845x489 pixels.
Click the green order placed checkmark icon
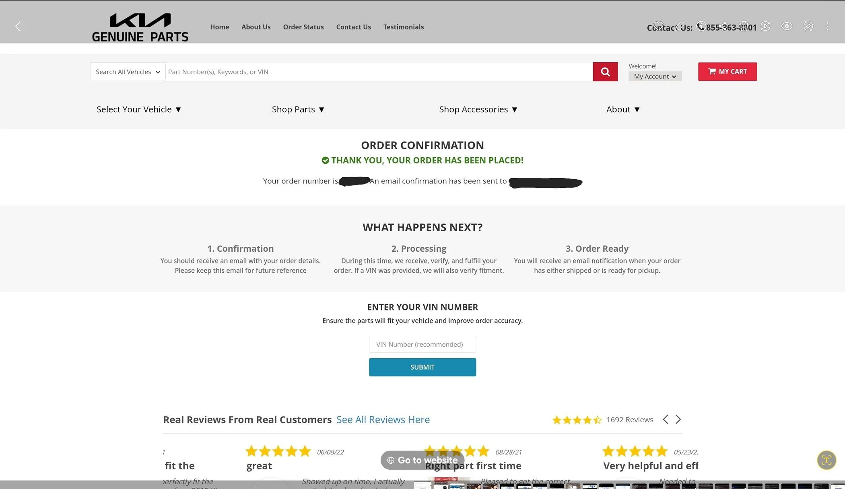point(325,160)
